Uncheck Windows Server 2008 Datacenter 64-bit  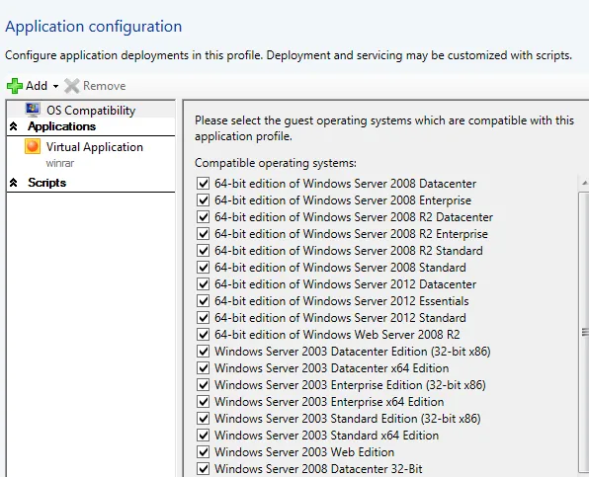204,183
